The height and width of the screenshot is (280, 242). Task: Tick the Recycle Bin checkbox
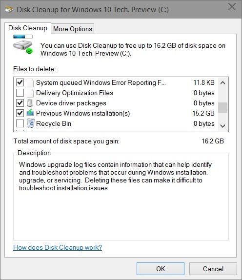[x=20, y=123]
